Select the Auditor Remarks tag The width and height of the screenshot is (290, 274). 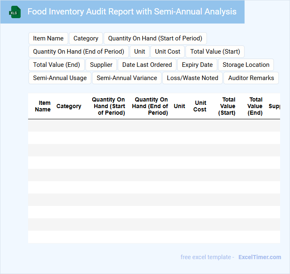tap(251, 78)
